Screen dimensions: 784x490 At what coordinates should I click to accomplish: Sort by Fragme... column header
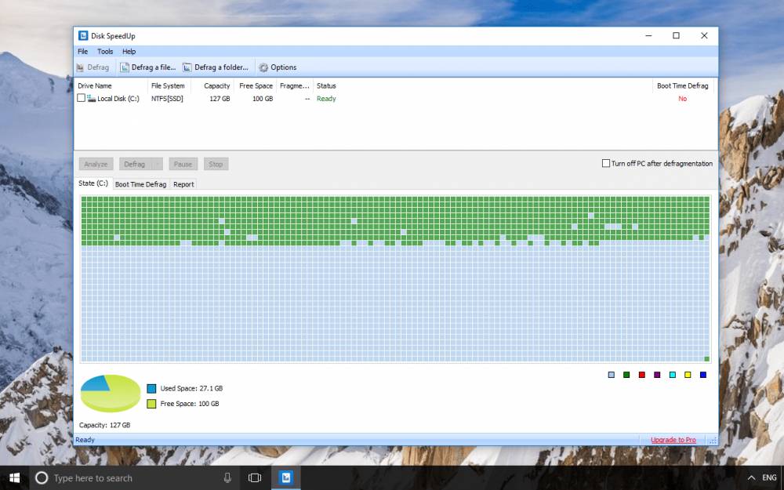[295, 86]
